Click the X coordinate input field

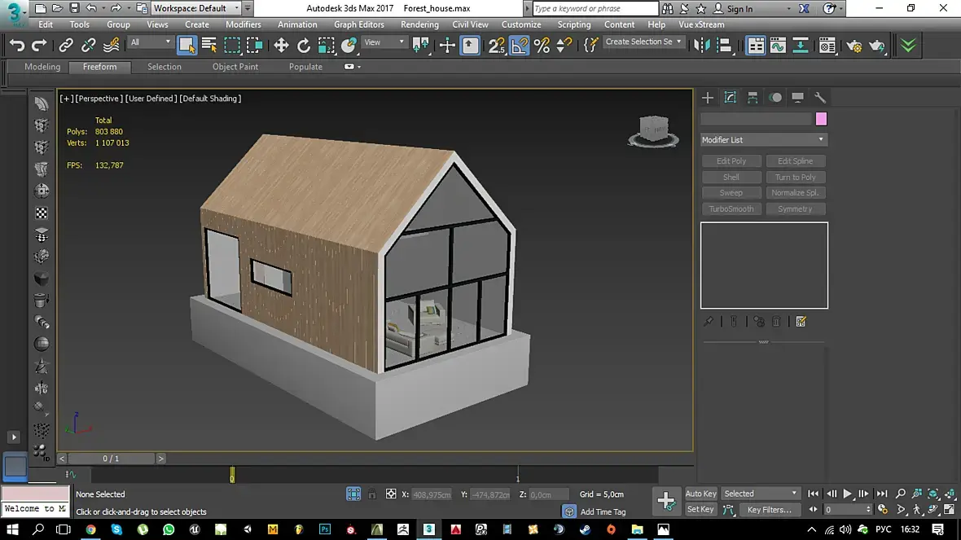tap(431, 494)
